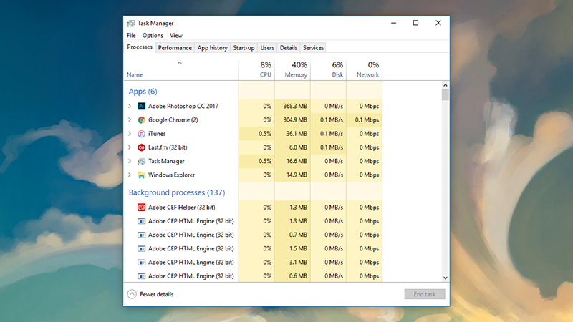The height and width of the screenshot is (322, 573).
Task: Click the iTunes music note icon
Action: point(141,134)
